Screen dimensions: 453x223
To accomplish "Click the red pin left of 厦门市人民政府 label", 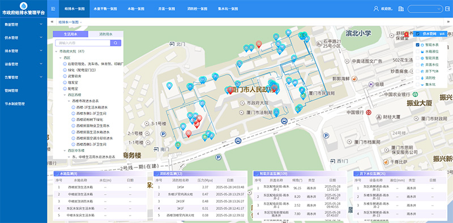I will point(230,90).
